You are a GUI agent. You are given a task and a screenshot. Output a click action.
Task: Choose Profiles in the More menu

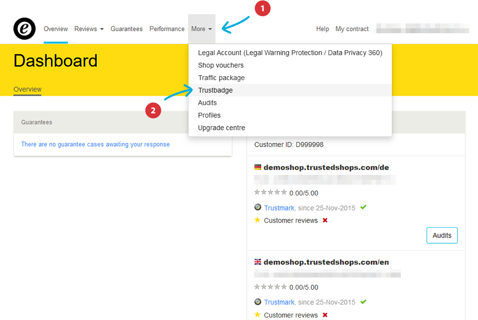click(x=290, y=115)
